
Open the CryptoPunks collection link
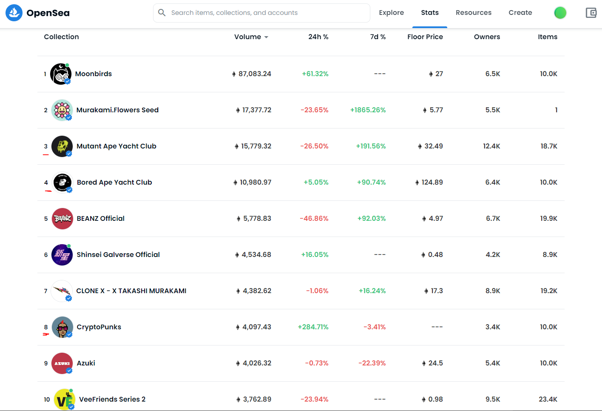point(99,327)
